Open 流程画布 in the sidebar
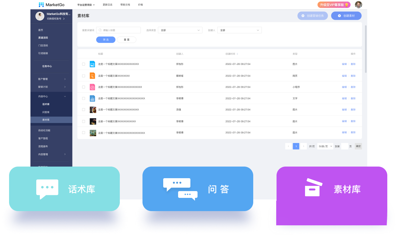Viewport: 397px width, 235px height. click(43, 146)
